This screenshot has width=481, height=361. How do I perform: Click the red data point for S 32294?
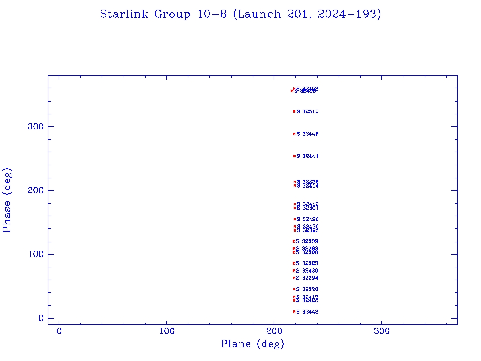click(x=294, y=278)
